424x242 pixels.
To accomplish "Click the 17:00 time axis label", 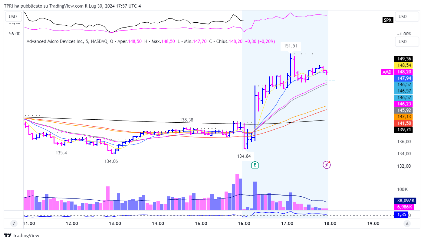I will click(287, 224).
